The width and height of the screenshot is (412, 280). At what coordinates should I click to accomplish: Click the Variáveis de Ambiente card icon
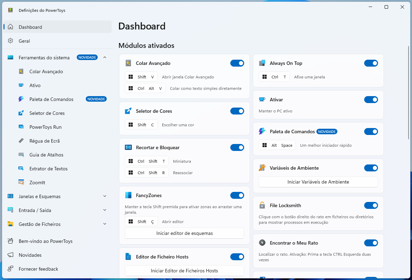click(x=262, y=168)
